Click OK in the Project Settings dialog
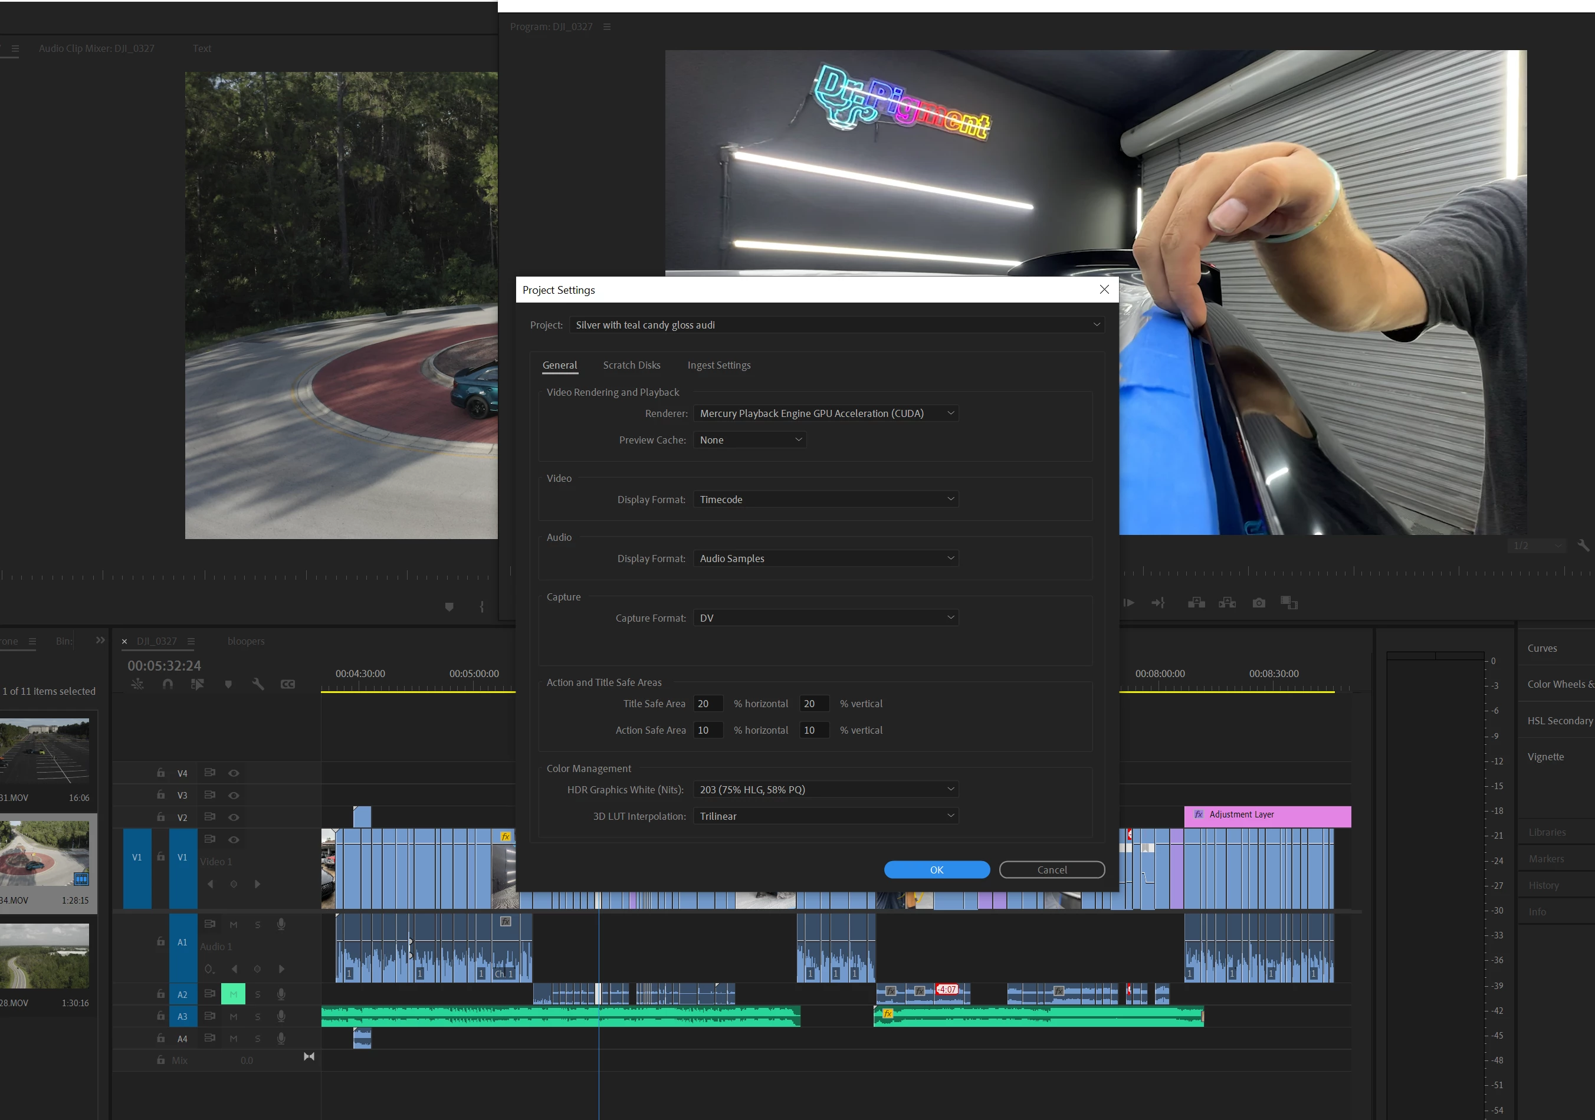This screenshot has width=1595, height=1120. coord(936,870)
